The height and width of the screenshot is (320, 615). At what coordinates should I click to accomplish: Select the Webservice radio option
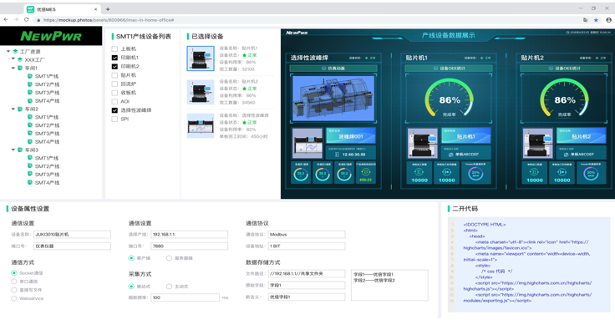coord(14,298)
